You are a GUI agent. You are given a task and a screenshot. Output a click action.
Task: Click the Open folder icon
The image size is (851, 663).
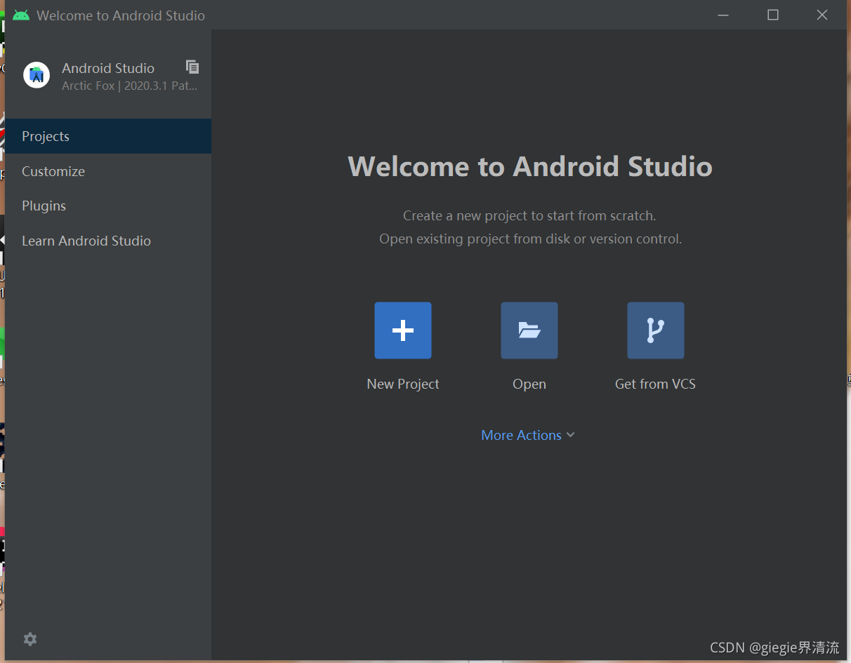click(529, 330)
